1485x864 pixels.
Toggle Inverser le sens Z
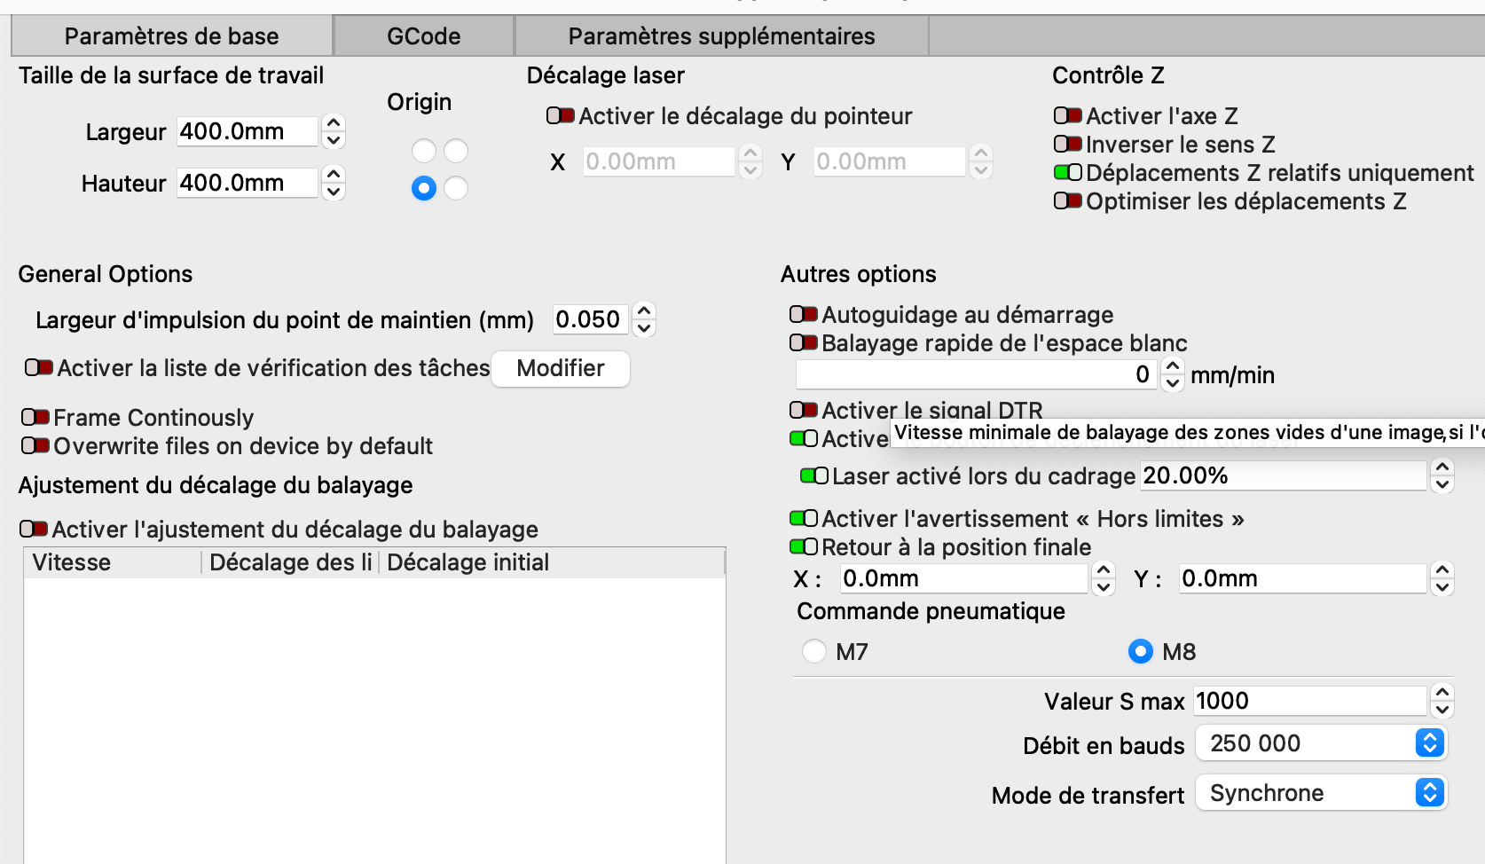[1068, 145]
